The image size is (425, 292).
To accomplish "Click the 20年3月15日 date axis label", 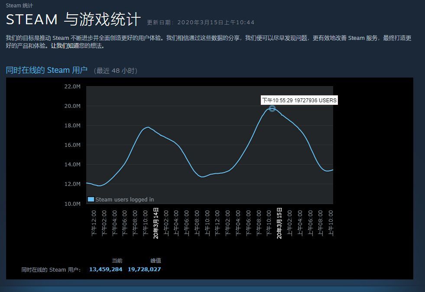I will coord(279,223).
